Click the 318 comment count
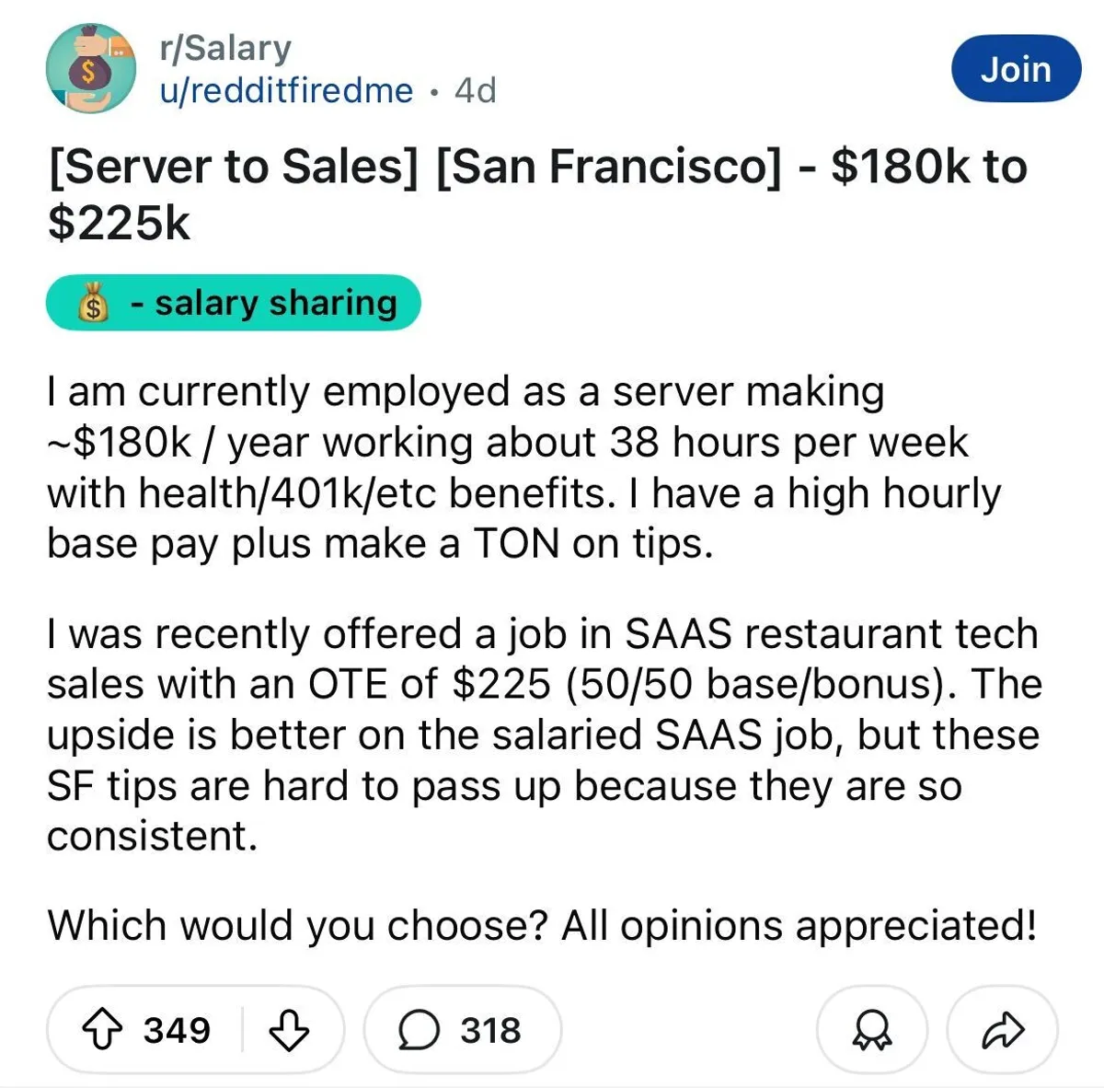The width and height of the screenshot is (1104, 1088). tap(490, 1030)
